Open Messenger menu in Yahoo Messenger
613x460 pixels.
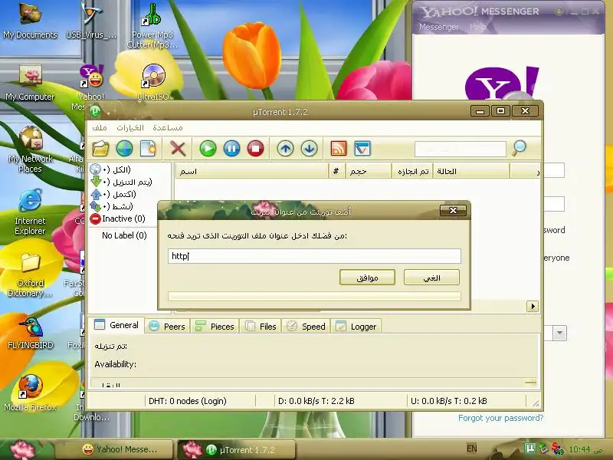[x=438, y=27]
